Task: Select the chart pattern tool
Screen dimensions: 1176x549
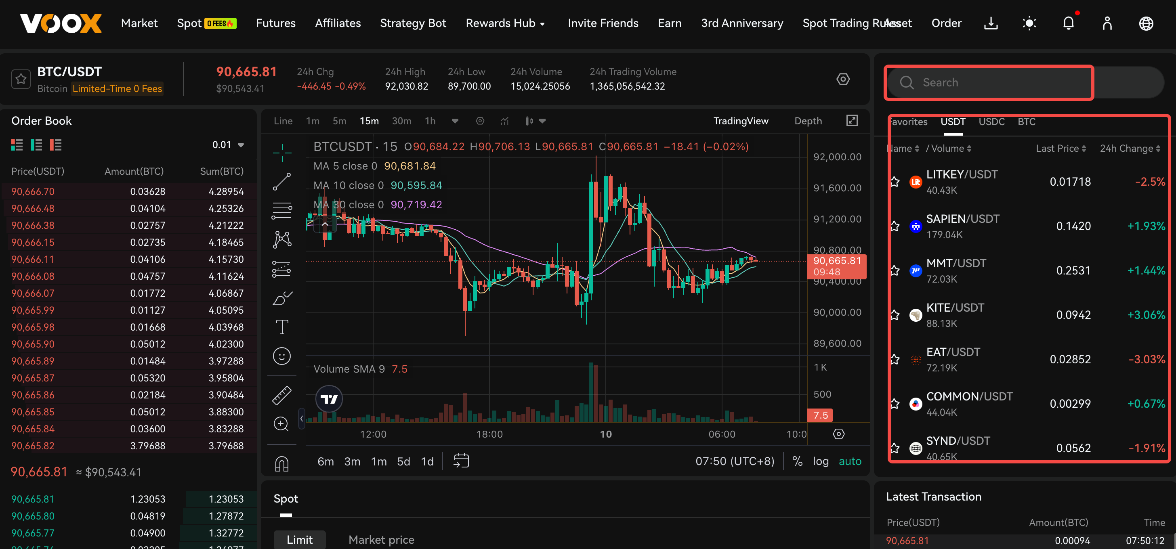Action: (282, 240)
